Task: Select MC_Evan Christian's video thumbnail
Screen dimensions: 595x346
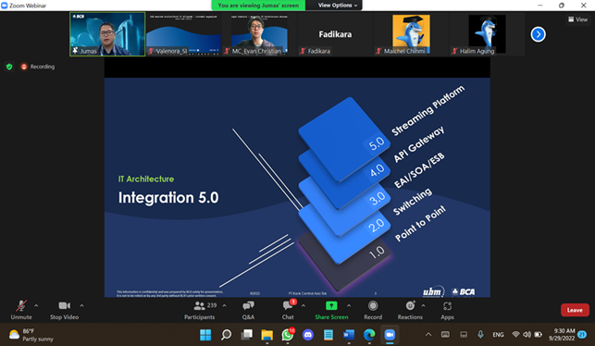Action: click(x=259, y=34)
